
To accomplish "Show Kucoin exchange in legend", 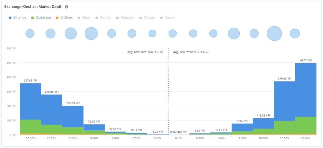I will (168, 17).
